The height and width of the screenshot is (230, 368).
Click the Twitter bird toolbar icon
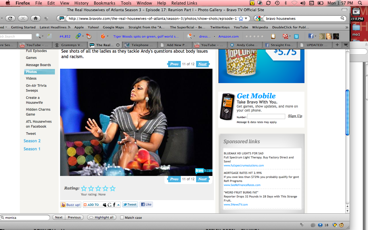click(296, 36)
